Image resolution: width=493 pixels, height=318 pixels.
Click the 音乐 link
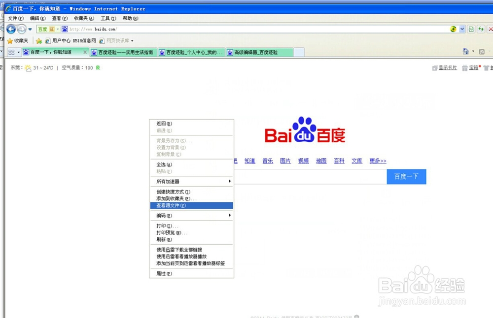pos(268,161)
